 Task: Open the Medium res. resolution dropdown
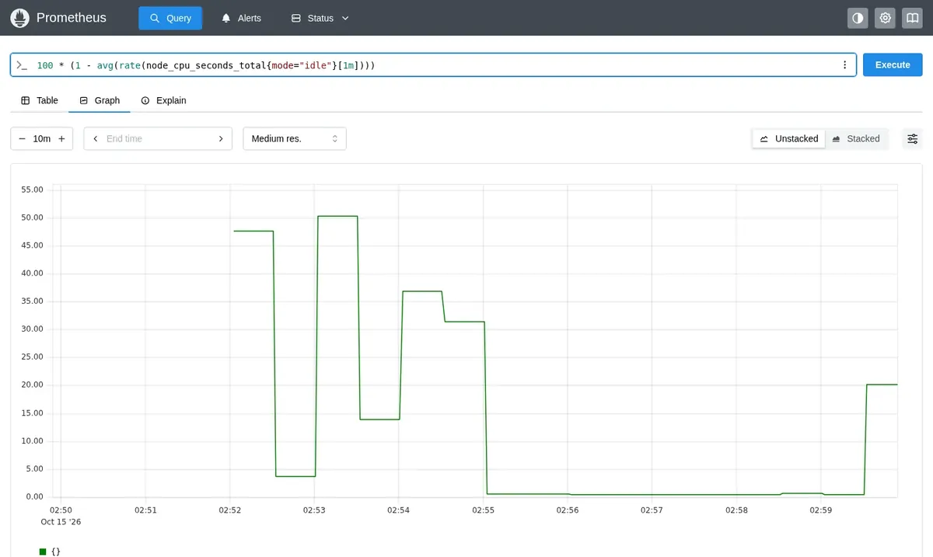click(x=295, y=138)
